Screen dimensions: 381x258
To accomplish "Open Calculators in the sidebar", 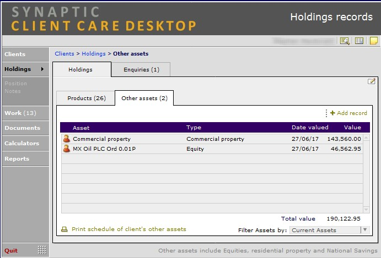I will (25, 144).
